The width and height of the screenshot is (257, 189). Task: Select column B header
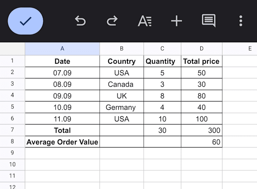point(122,49)
